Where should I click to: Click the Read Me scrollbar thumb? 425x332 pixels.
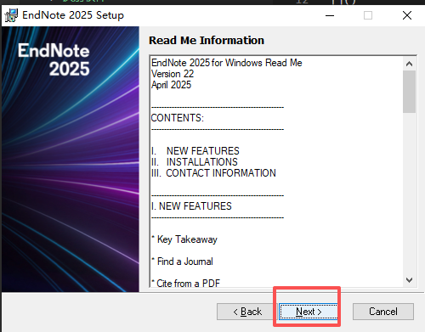tap(409, 92)
